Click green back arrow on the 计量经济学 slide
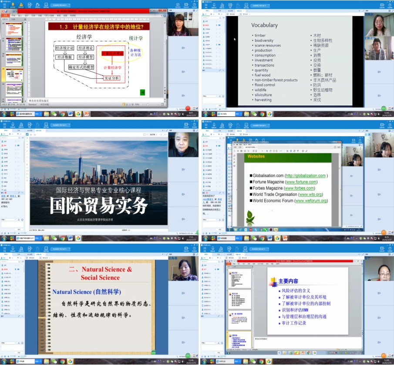Image resolution: width=394 pixels, height=365 pixels. tap(142, 92)
